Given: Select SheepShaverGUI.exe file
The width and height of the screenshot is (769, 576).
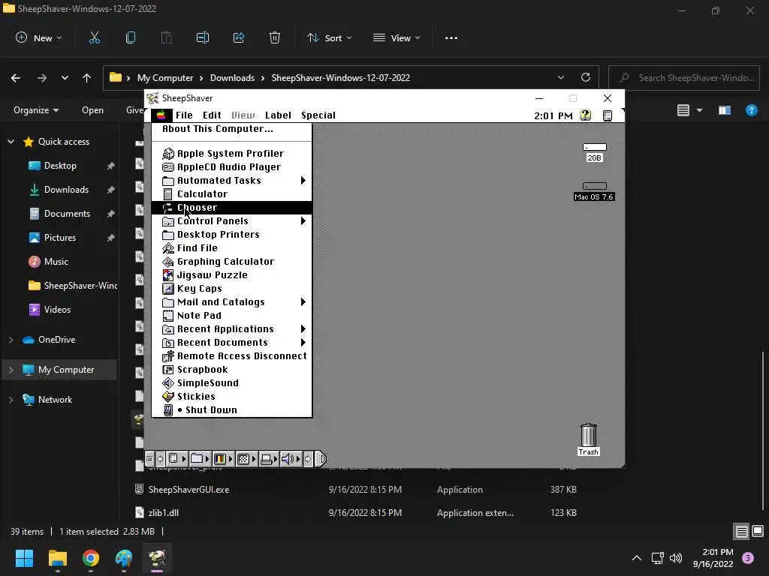Looking at the screenshot, I should (x=188, y=489).
